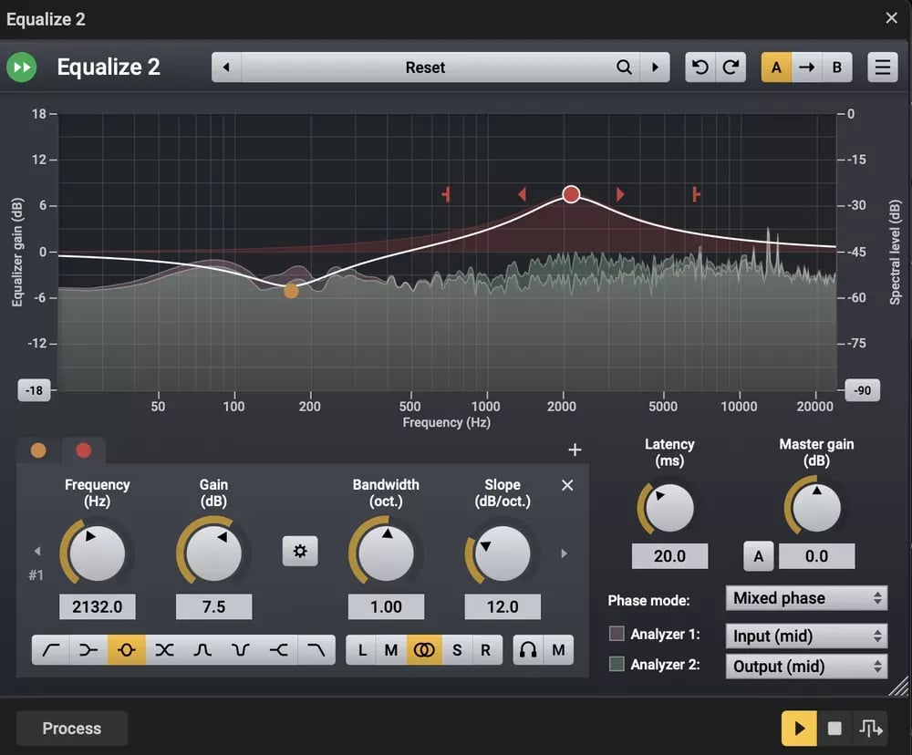Select peak filter shape
912x755 pixels.
tap(126, 650)
